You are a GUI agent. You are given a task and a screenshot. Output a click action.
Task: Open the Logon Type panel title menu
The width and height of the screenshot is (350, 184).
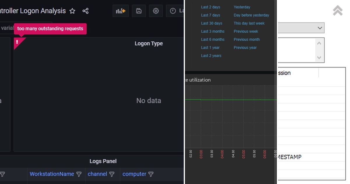click(x=148, y=43)
